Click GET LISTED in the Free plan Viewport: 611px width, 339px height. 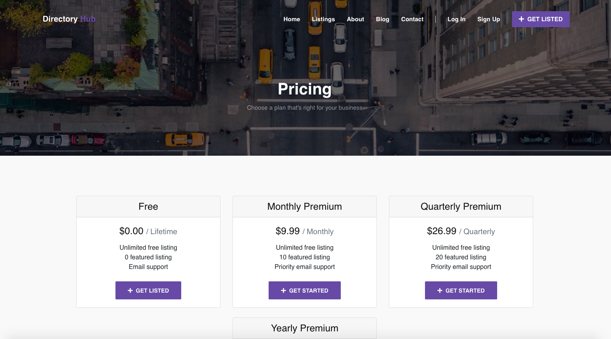[148, 291]
